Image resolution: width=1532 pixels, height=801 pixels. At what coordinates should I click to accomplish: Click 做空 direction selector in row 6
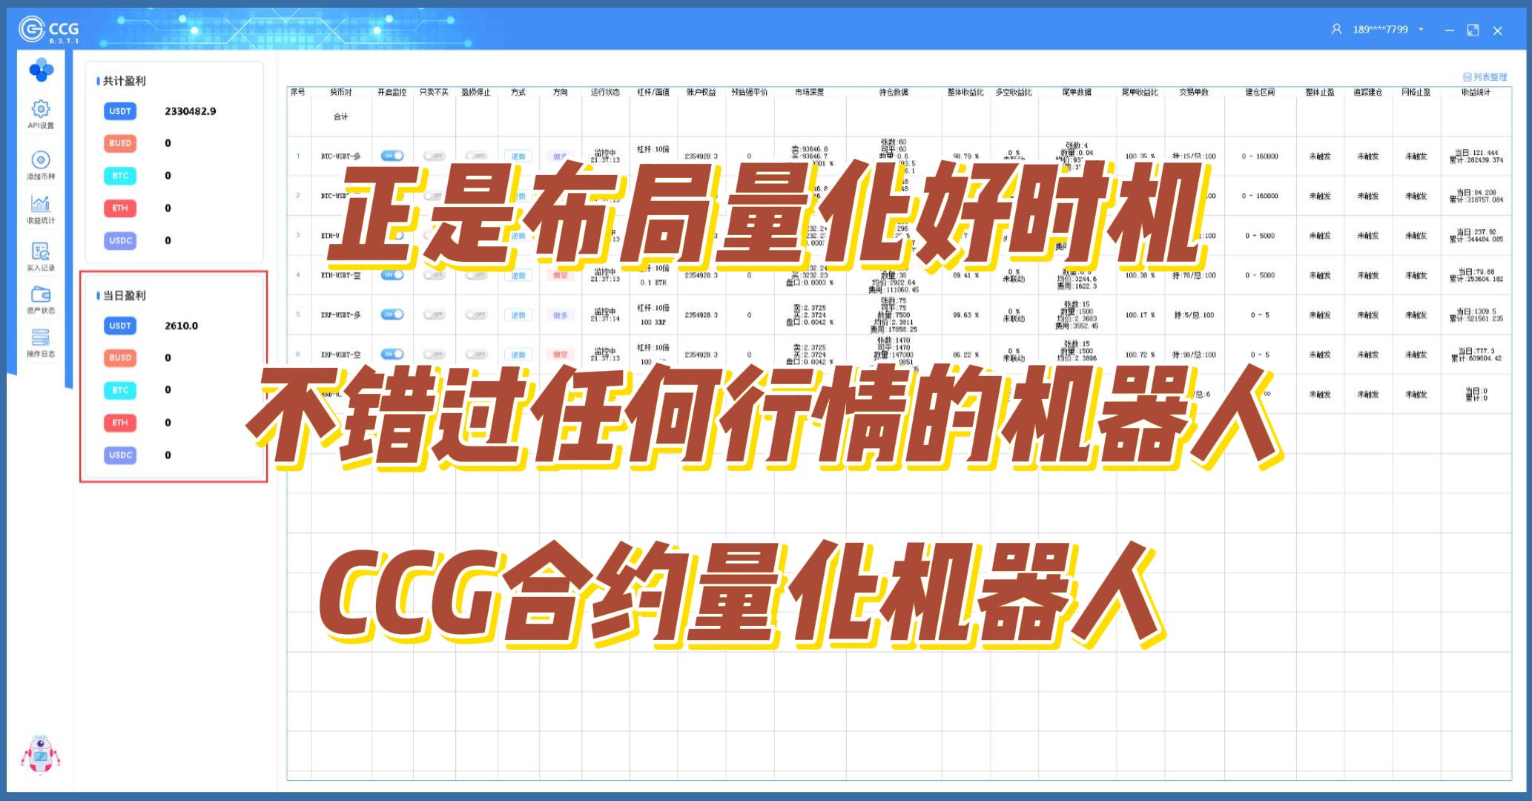pyautogui.click(x=560, y=355)
